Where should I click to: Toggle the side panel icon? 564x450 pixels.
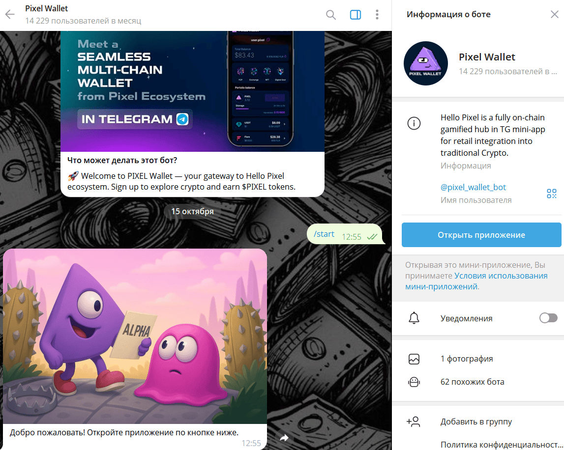point(355,15)
